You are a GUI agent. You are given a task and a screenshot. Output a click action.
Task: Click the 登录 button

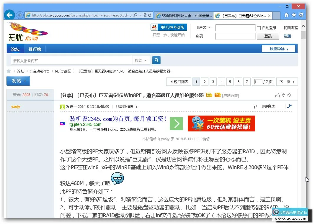268,36
